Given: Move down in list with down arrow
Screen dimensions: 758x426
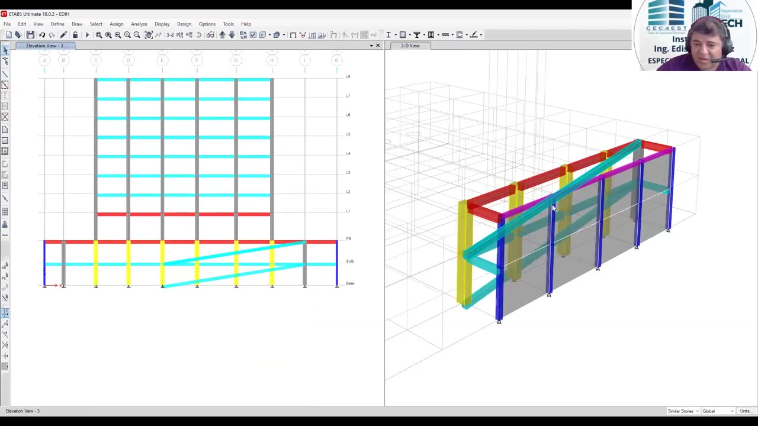Looking at the screenshot, I should (x=232, y=35).
